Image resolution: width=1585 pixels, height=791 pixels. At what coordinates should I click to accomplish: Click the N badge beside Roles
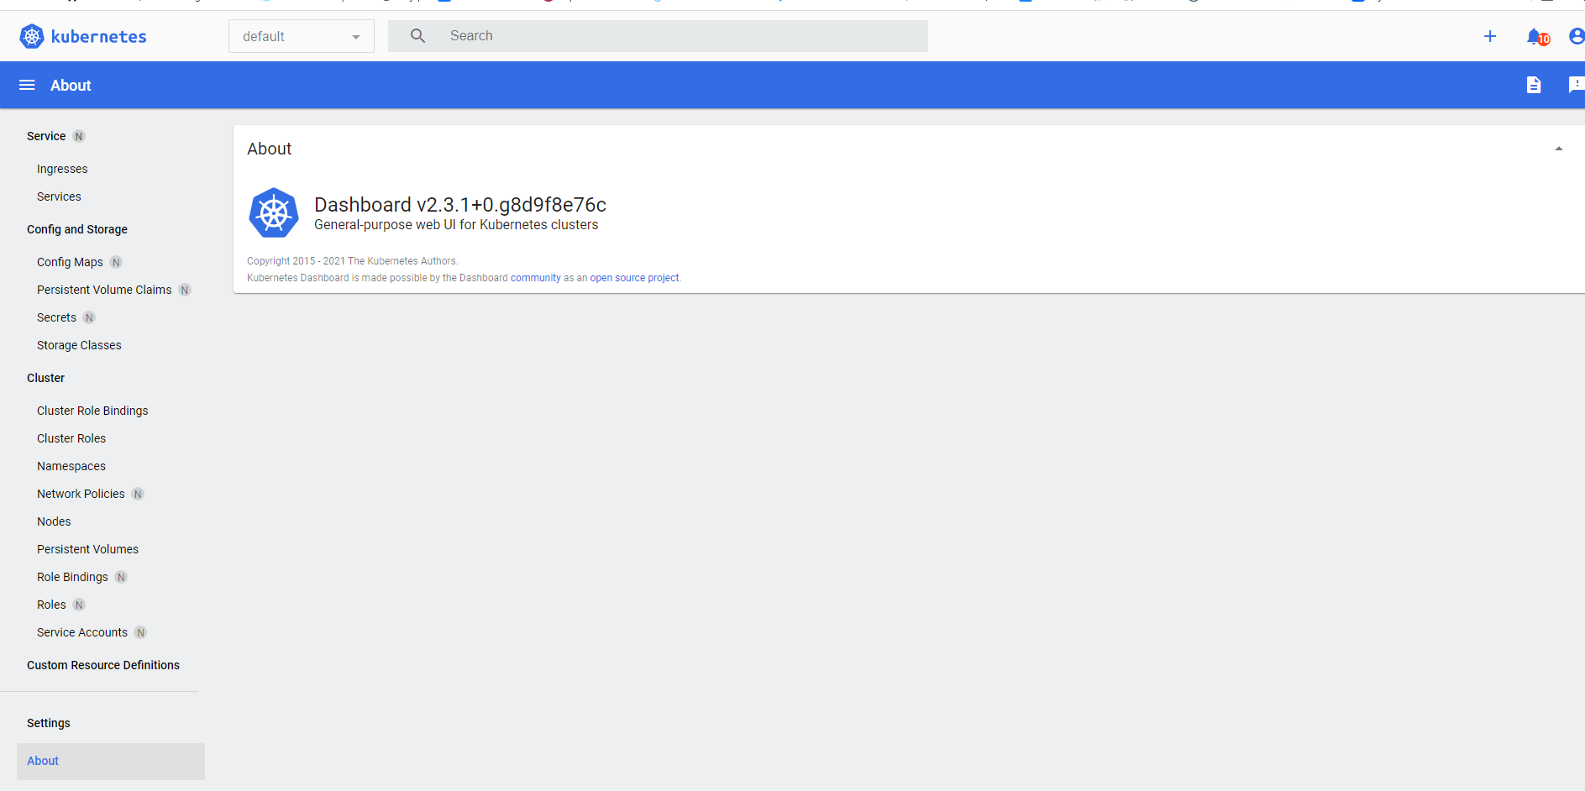click(x=79, y=605)
